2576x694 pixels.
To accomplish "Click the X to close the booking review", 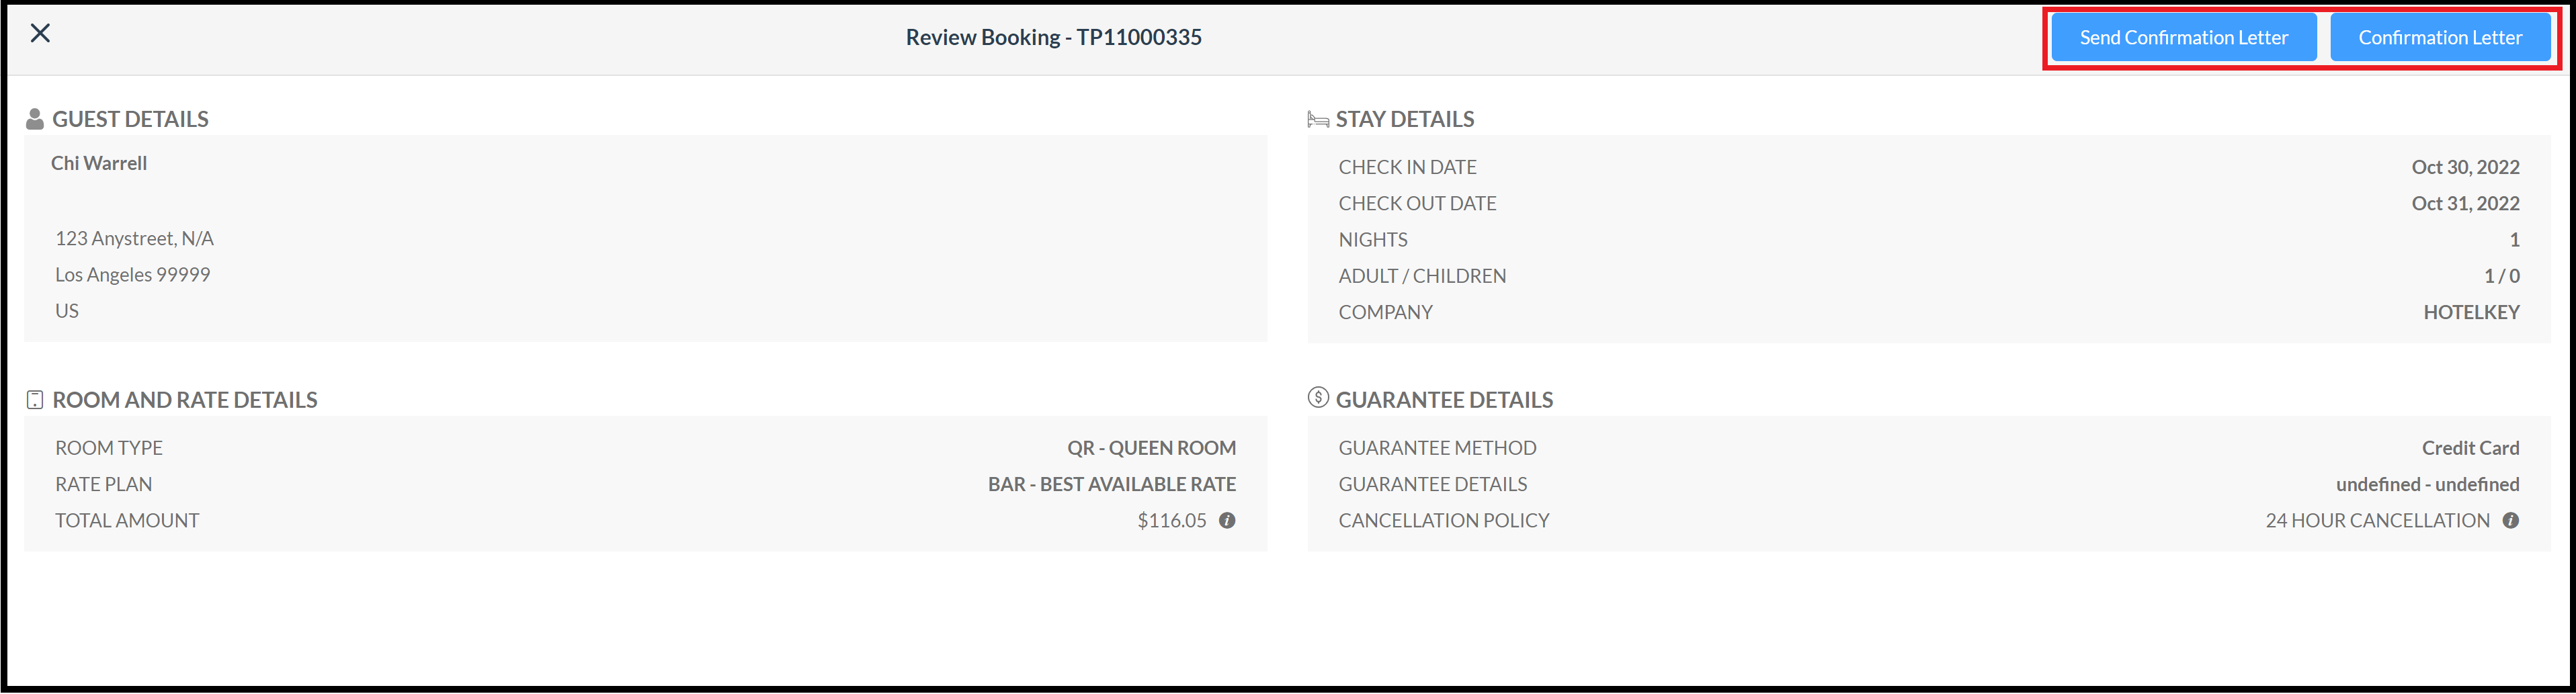I will click(42, 33).
